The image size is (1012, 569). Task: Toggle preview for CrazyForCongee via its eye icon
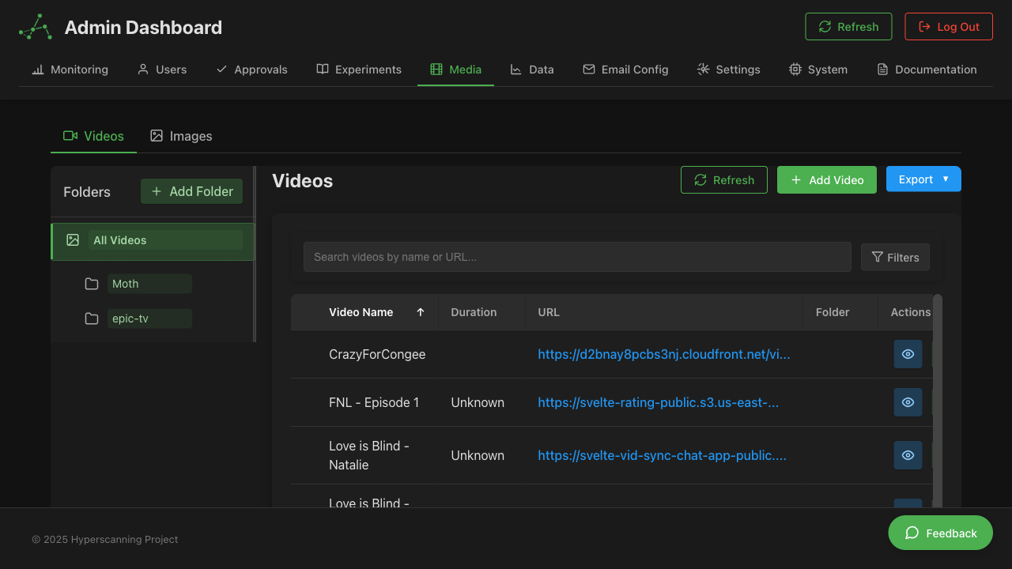(x=908, y=354)
